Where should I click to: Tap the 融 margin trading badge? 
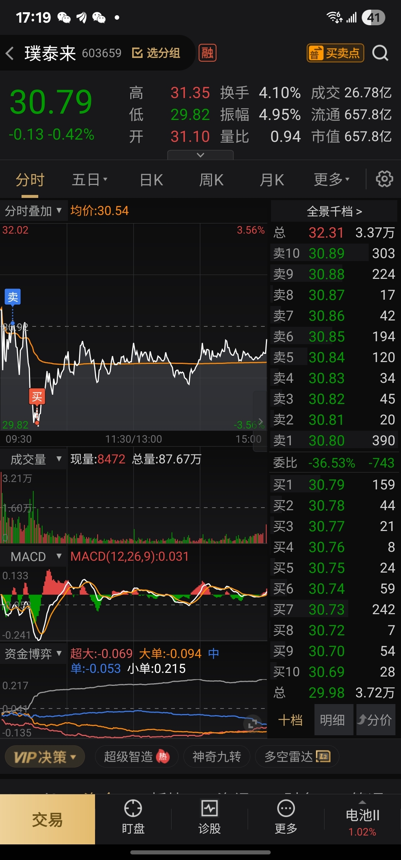pos(208,53)
